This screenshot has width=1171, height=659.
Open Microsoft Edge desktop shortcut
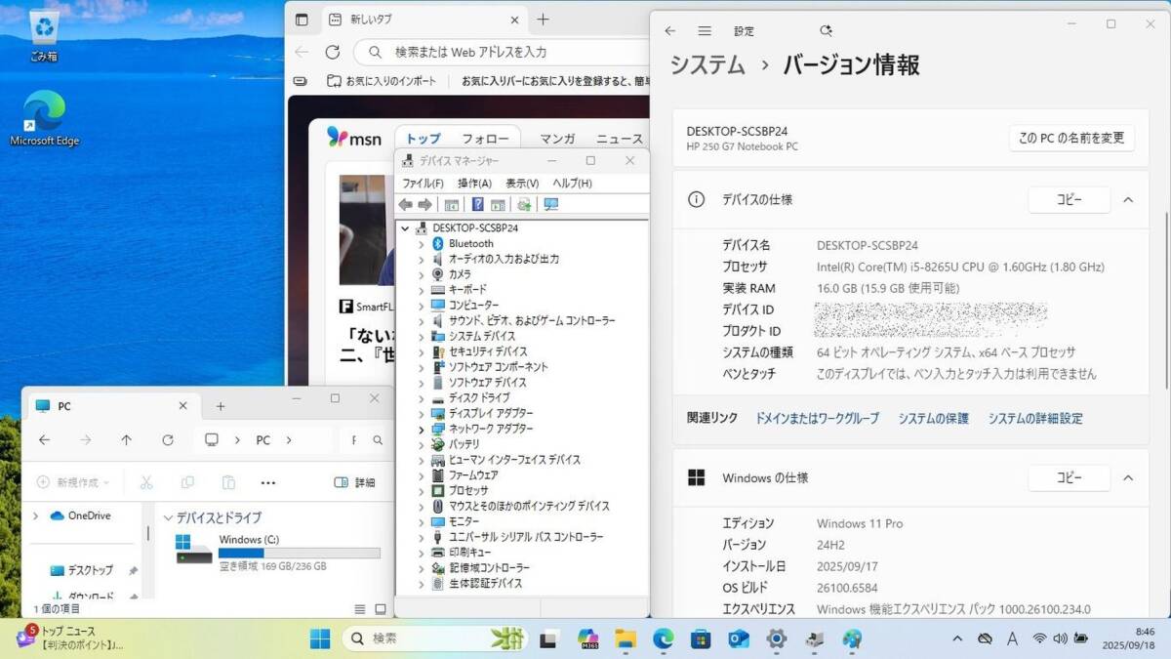point(44,117)
